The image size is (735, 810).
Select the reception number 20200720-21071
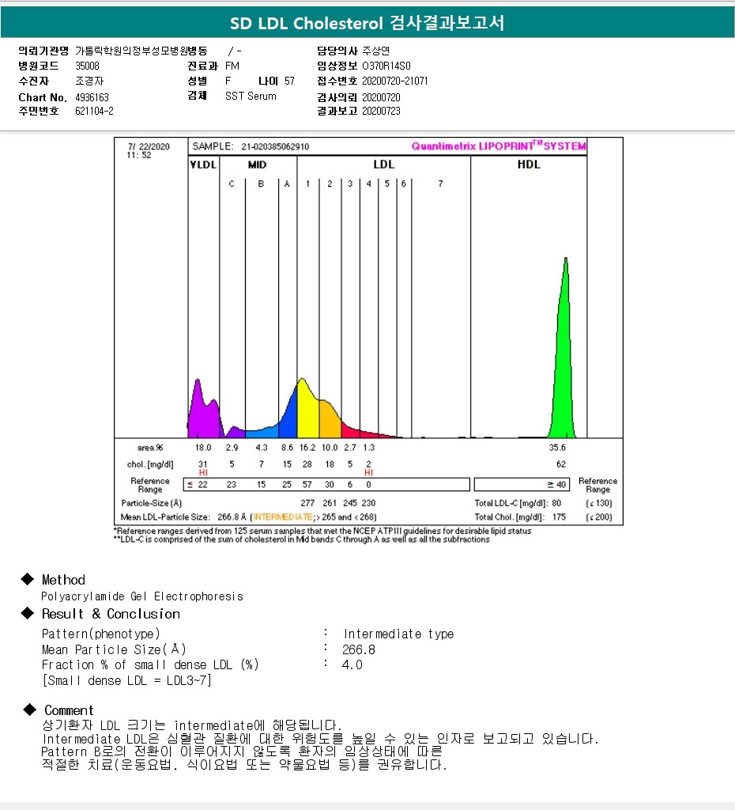point(395,81)
